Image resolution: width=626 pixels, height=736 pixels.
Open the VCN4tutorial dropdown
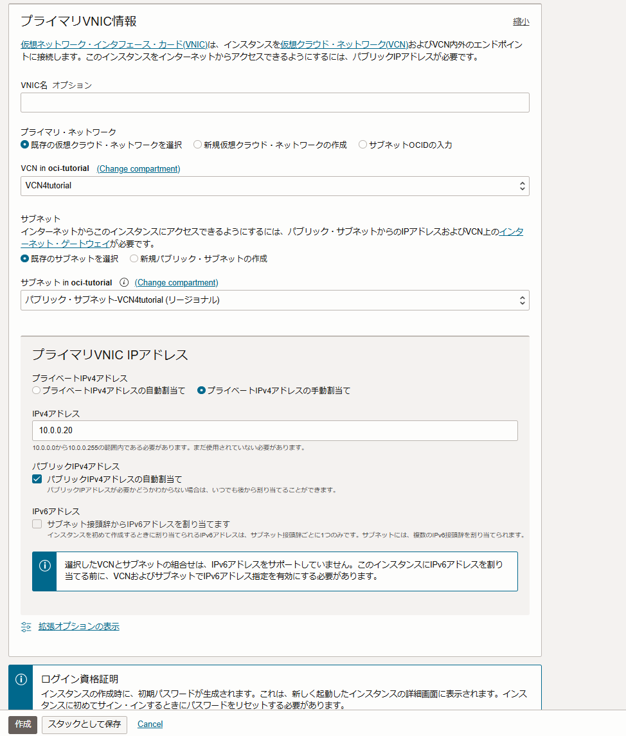click(x=275, y=186)
